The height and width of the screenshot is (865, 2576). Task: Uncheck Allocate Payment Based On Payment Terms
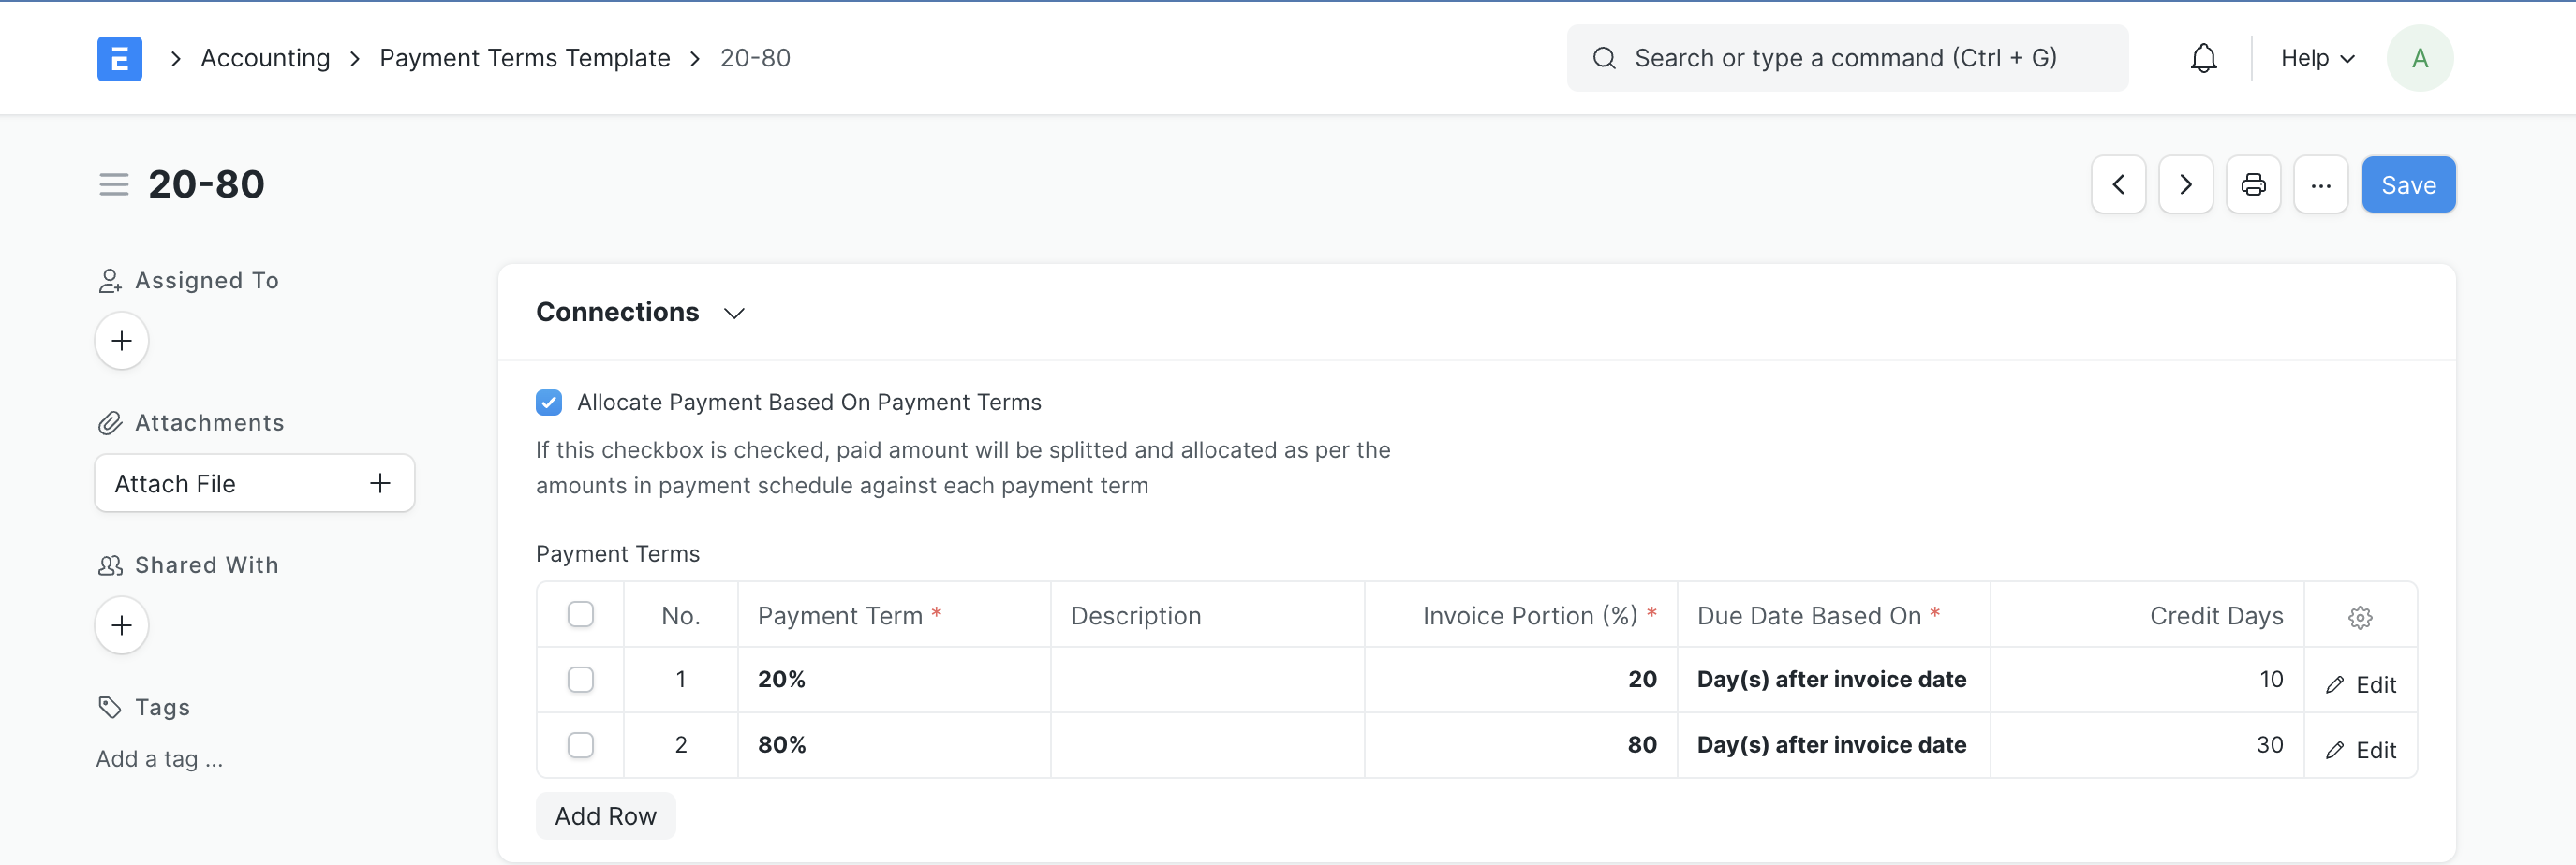(x=549, y=403)
